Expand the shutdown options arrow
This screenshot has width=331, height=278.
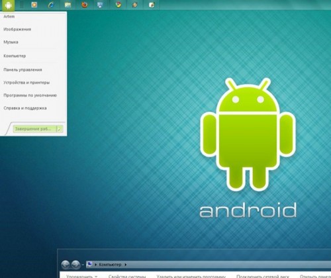tap(60, 129)
